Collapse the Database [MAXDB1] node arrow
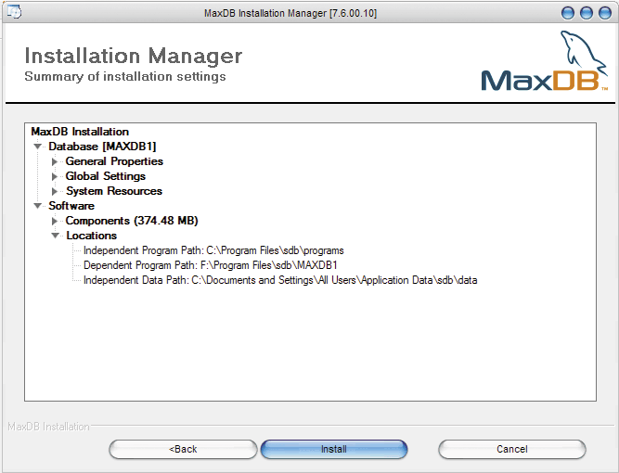This screenshot has height=473, width=619. coord(38,147)
